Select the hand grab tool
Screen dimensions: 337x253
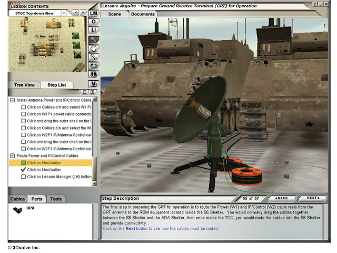tap(94, 48)
